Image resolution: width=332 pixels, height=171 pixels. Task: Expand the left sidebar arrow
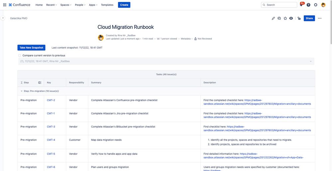tap(3, 18)
